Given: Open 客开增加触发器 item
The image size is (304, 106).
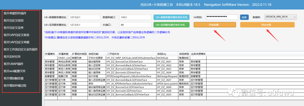Looking at the screenshot, I should (x=14, y=79).
